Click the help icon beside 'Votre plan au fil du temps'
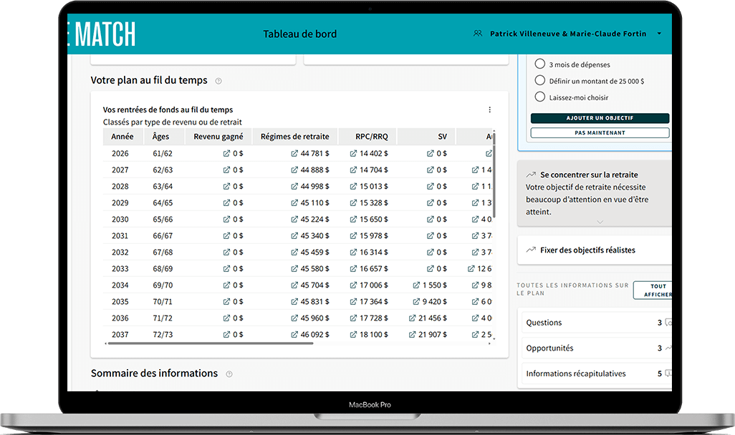 coord(218,81)
